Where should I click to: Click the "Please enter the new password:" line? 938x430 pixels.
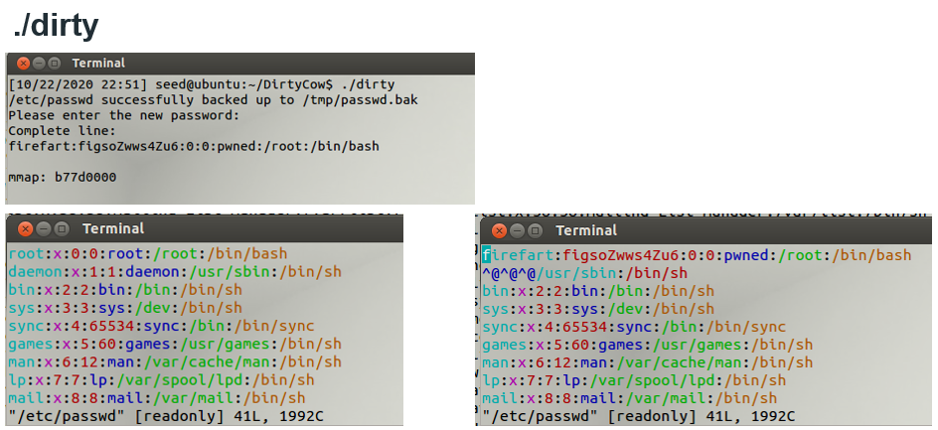tap(124, 115)
